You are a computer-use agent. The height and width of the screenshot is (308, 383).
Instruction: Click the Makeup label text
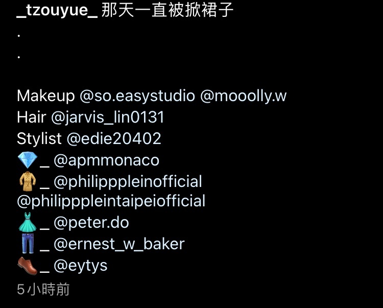coord(45,96)
